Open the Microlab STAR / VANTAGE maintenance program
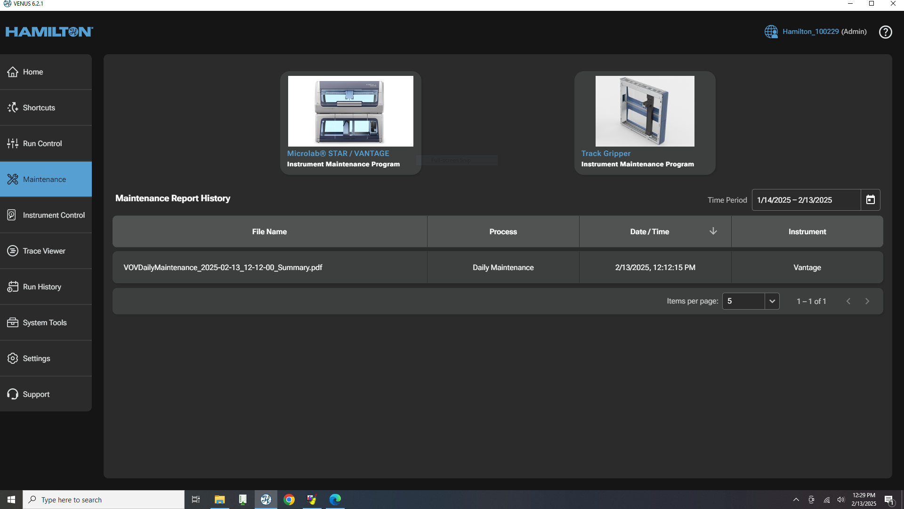Viewport: 904px width, 509px height. coord(350,123)
